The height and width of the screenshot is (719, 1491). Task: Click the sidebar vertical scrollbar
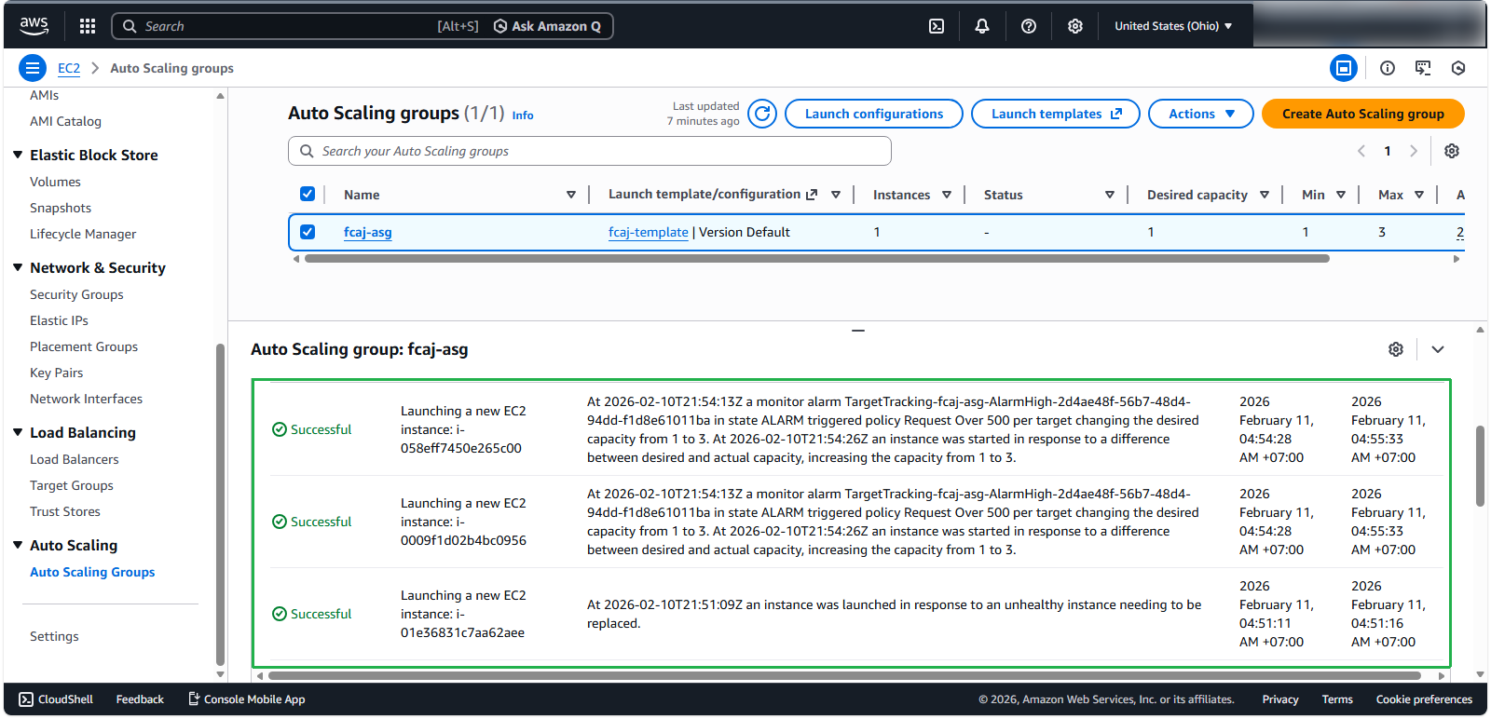(x=220, y=504)
